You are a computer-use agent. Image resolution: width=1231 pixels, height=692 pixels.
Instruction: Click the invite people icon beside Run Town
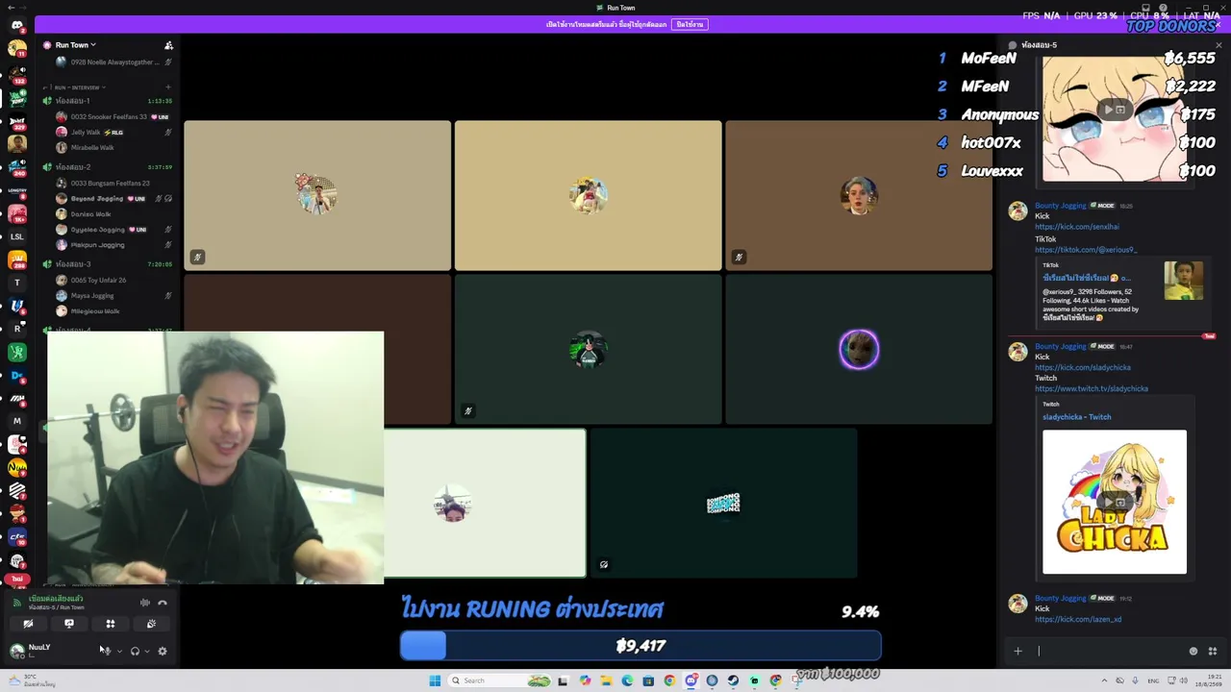pos(168,45)
